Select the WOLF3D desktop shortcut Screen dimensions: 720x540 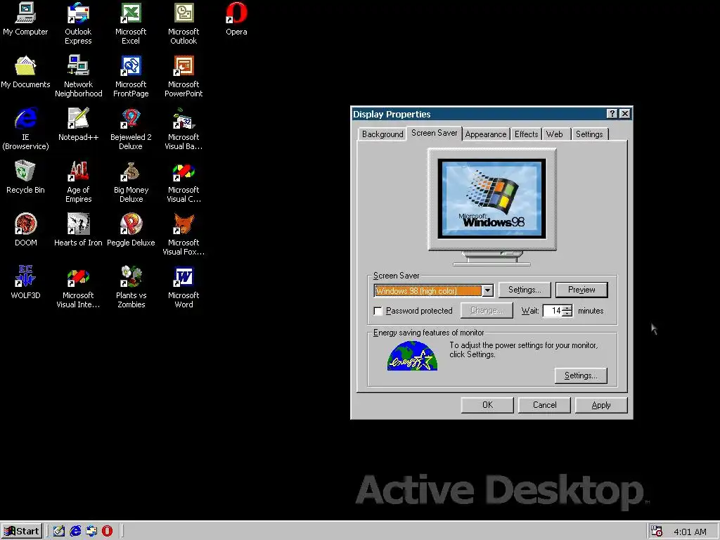tap(25, 283)
